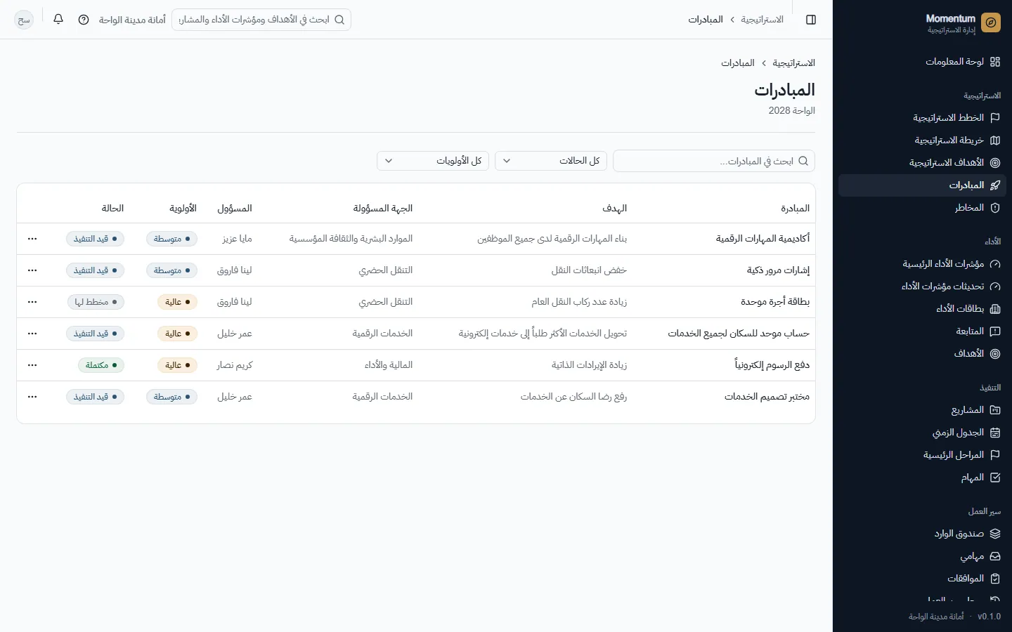
Task: Focus the global search box in top bar
Action: [x=261, y=20]
